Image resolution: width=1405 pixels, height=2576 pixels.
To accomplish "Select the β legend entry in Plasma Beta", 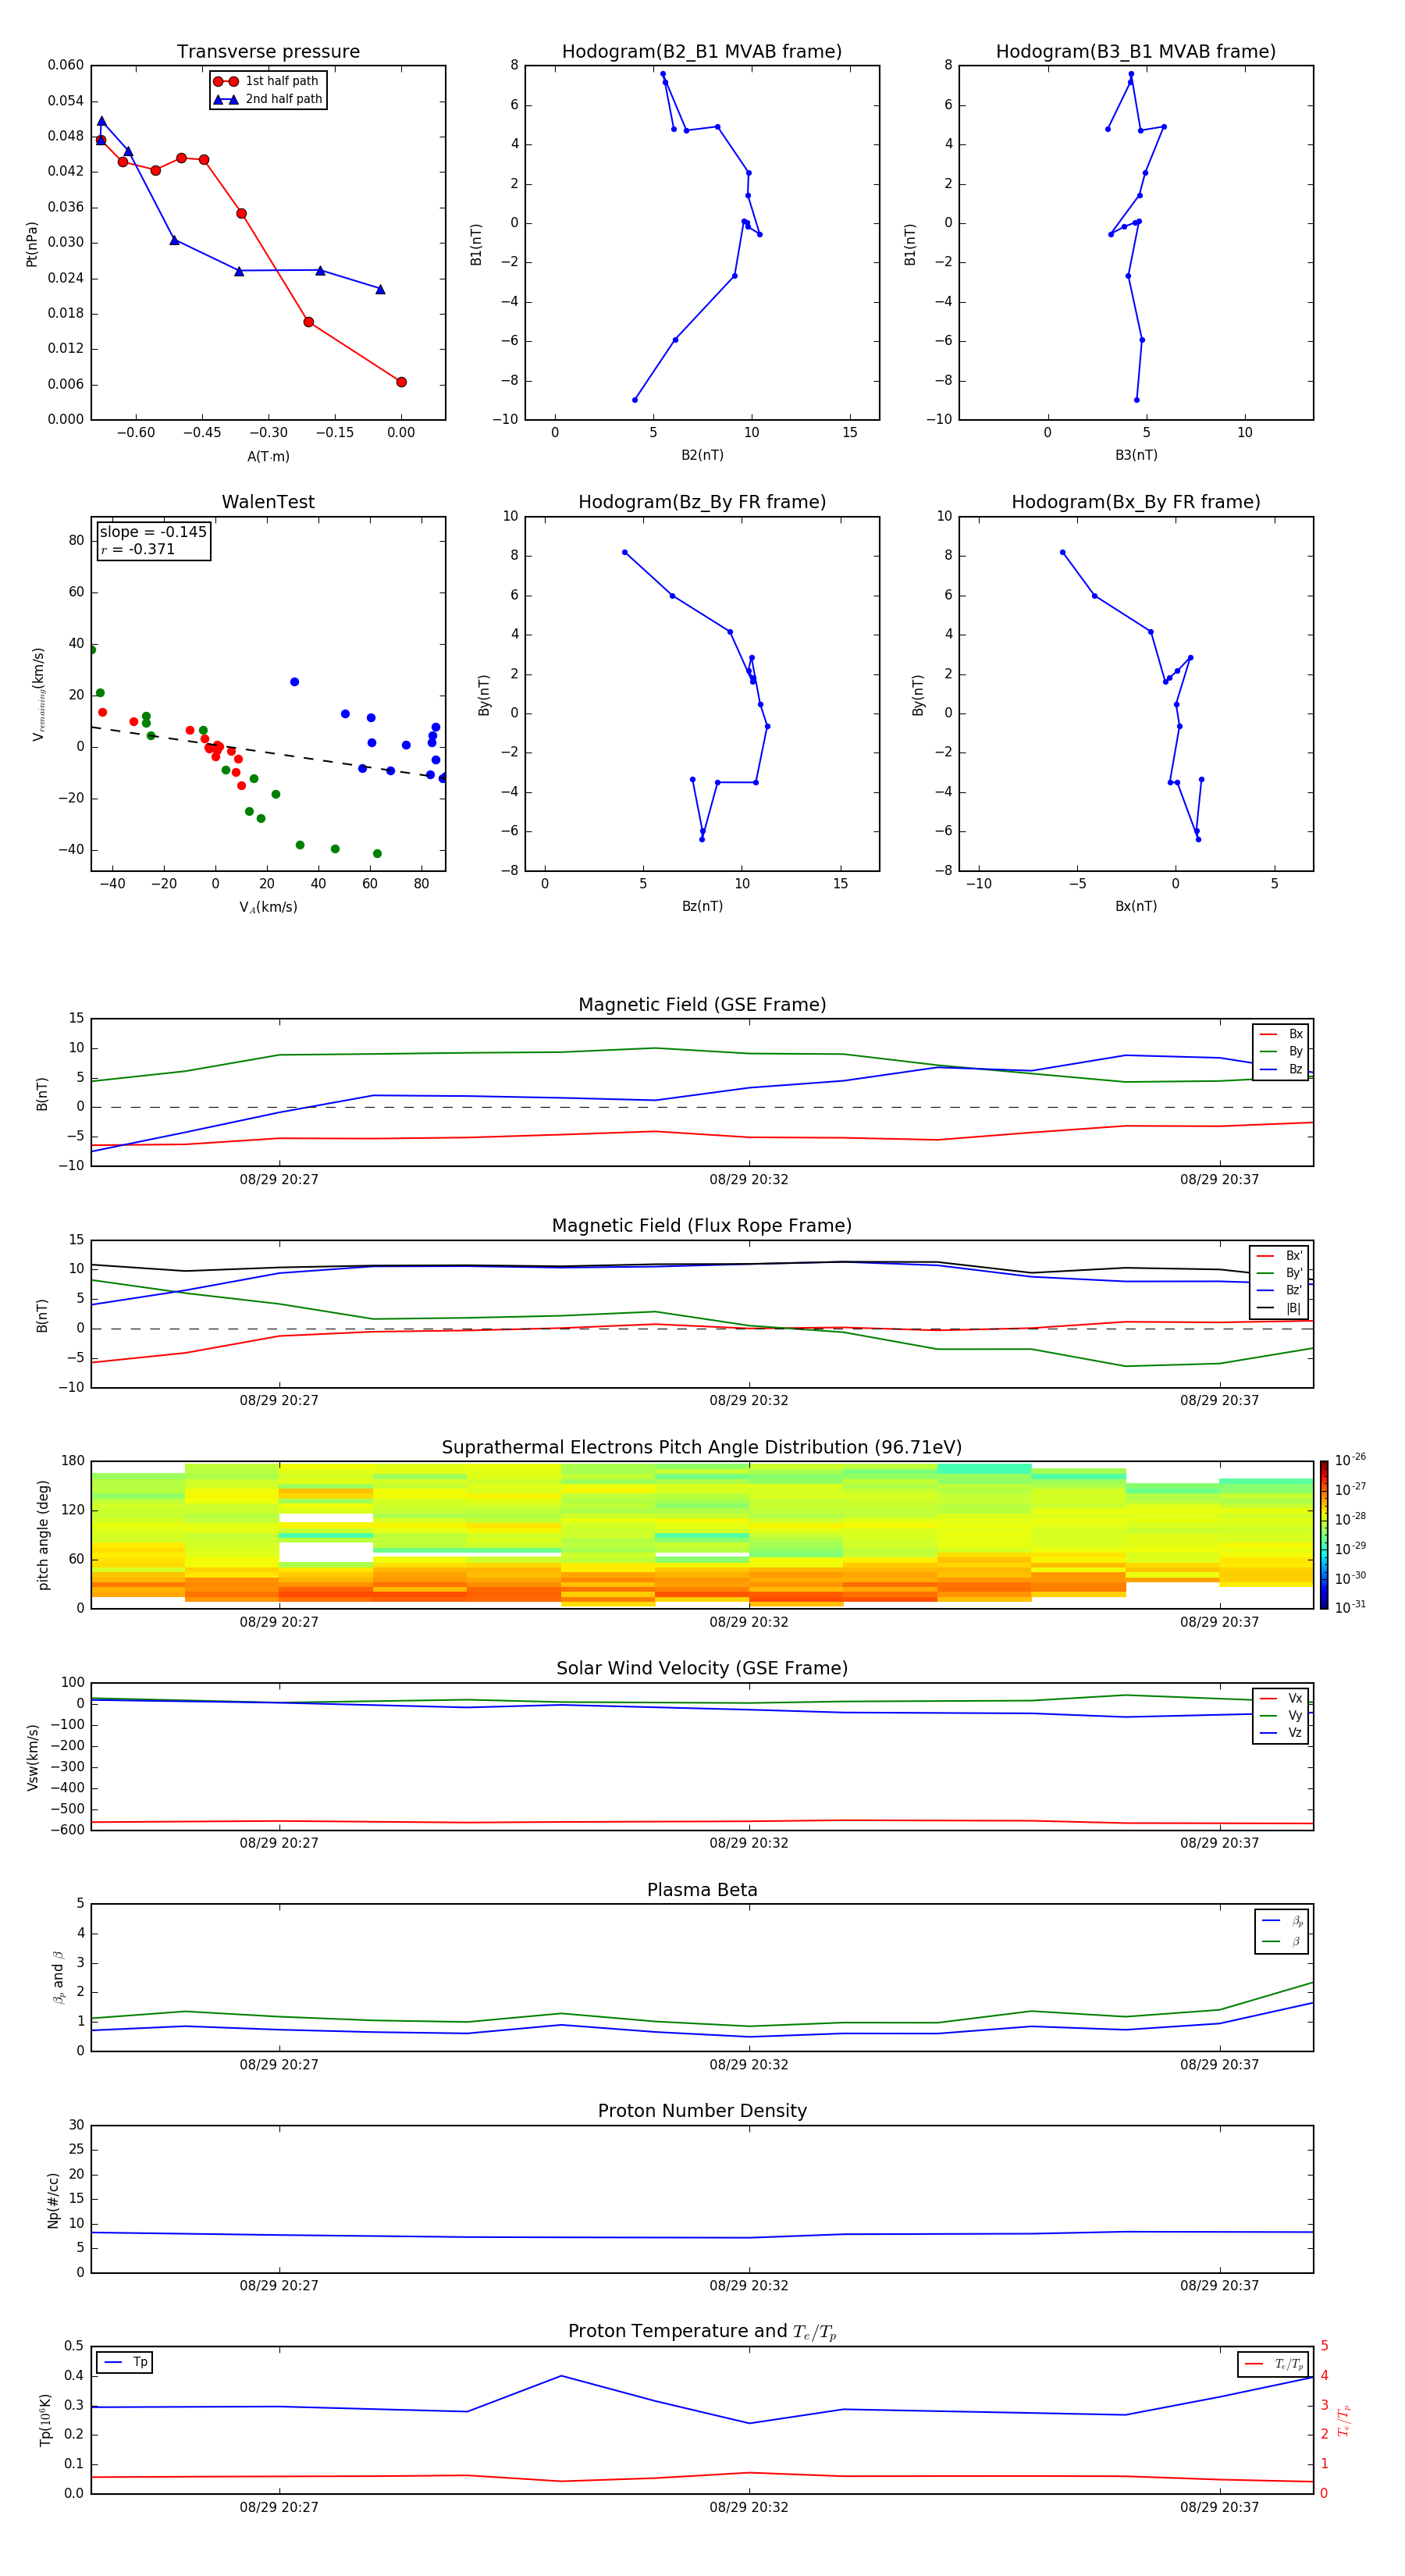I will tap(1282, 1941).
